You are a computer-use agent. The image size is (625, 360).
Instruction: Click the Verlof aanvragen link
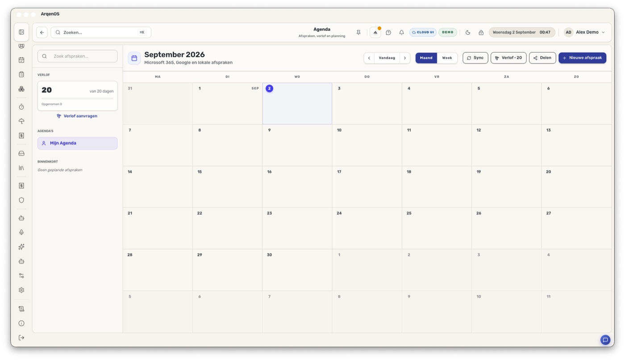tap(77, 116)
